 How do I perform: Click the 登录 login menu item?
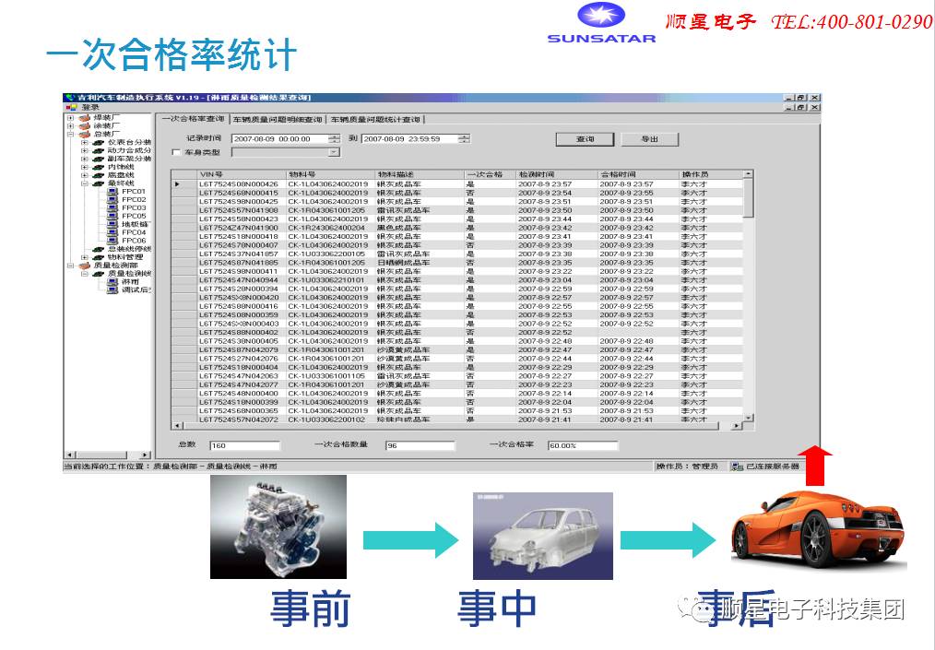(x=89, y=107)
